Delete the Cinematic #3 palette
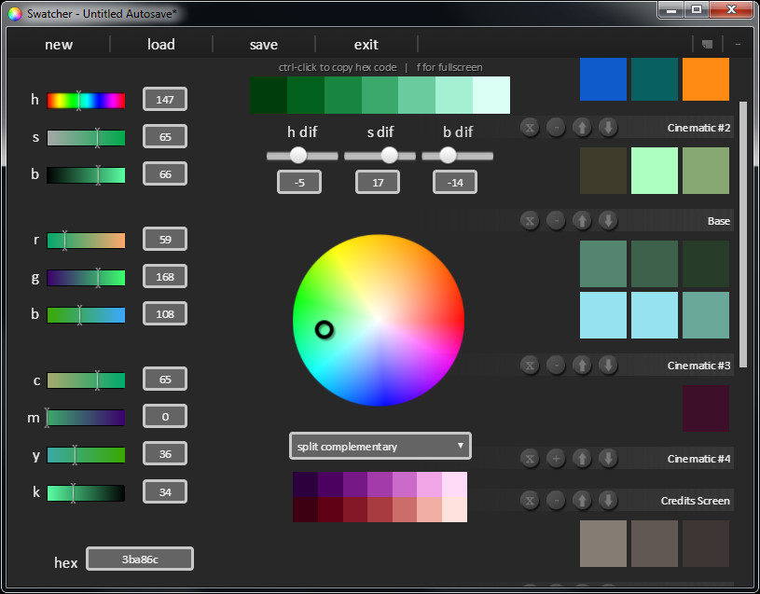 point(530,365)
